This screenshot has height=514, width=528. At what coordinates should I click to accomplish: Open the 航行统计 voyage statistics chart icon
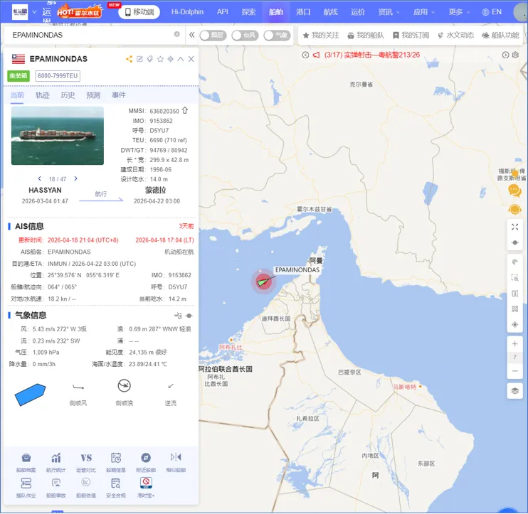click(x=56, y=460)
